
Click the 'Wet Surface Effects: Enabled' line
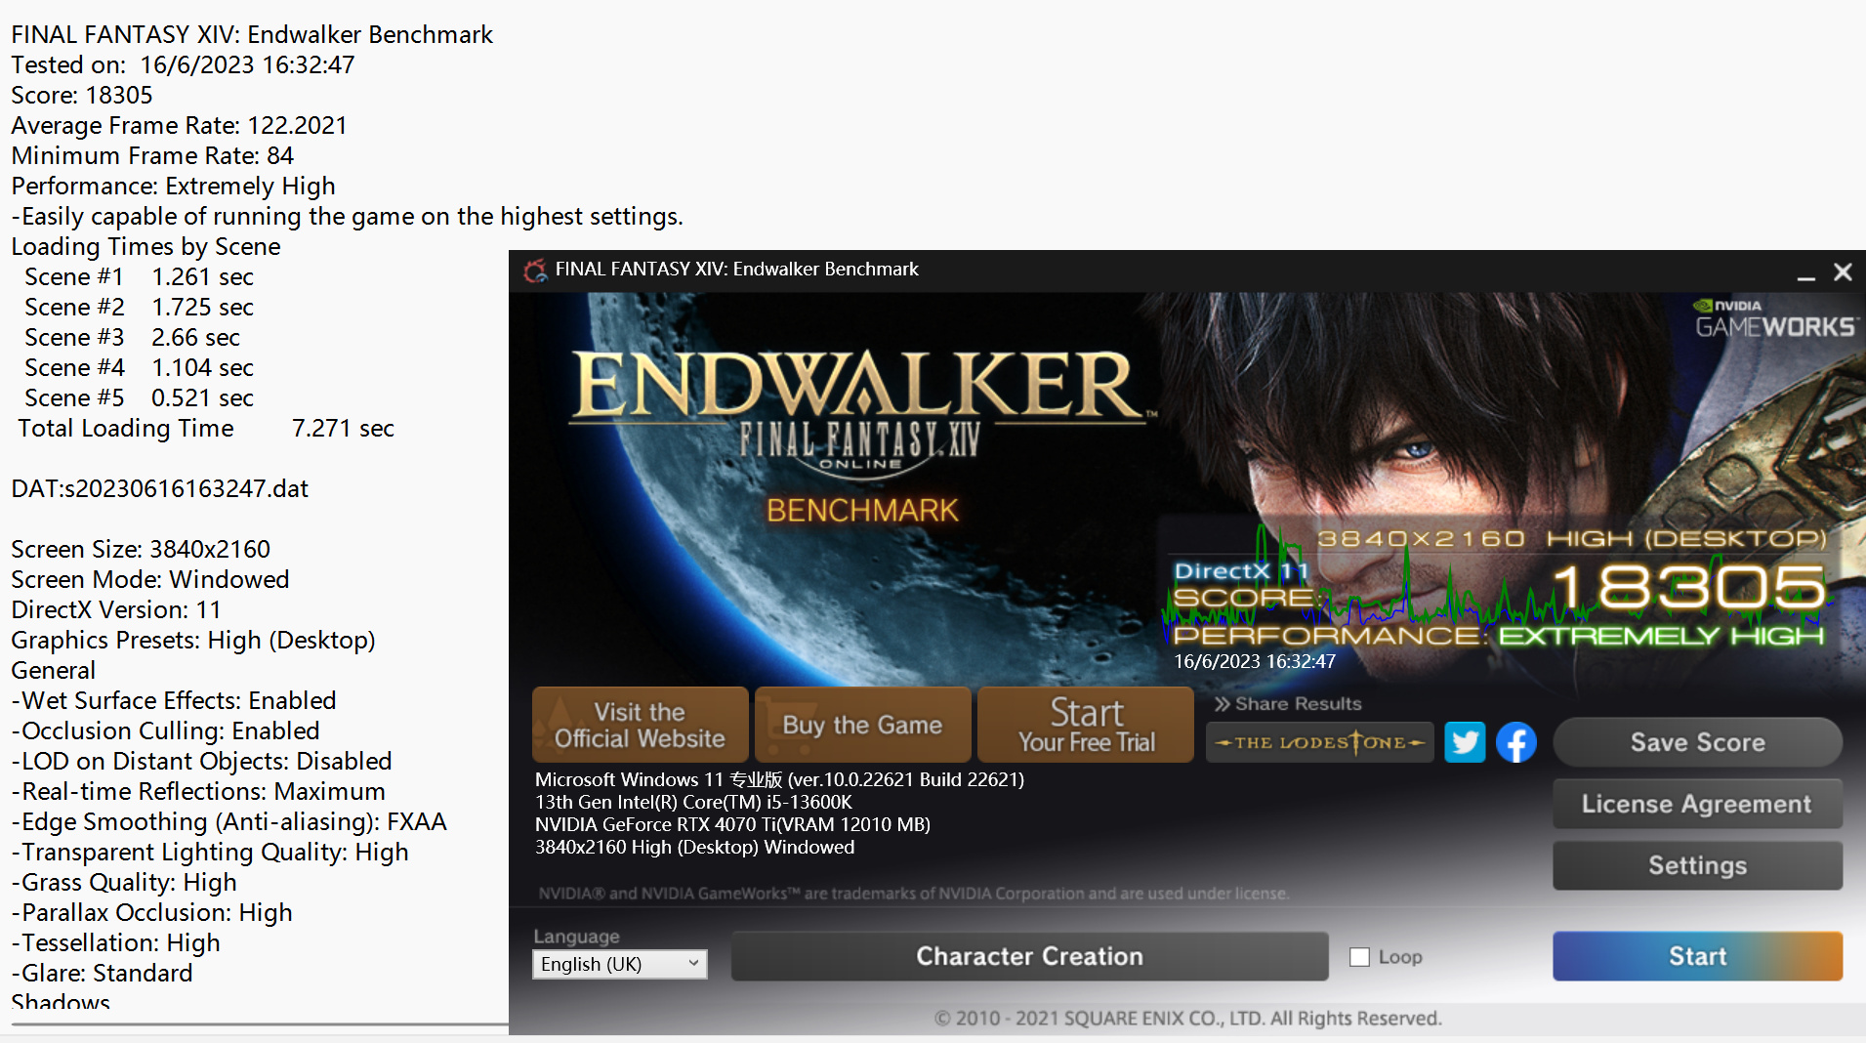174,701
